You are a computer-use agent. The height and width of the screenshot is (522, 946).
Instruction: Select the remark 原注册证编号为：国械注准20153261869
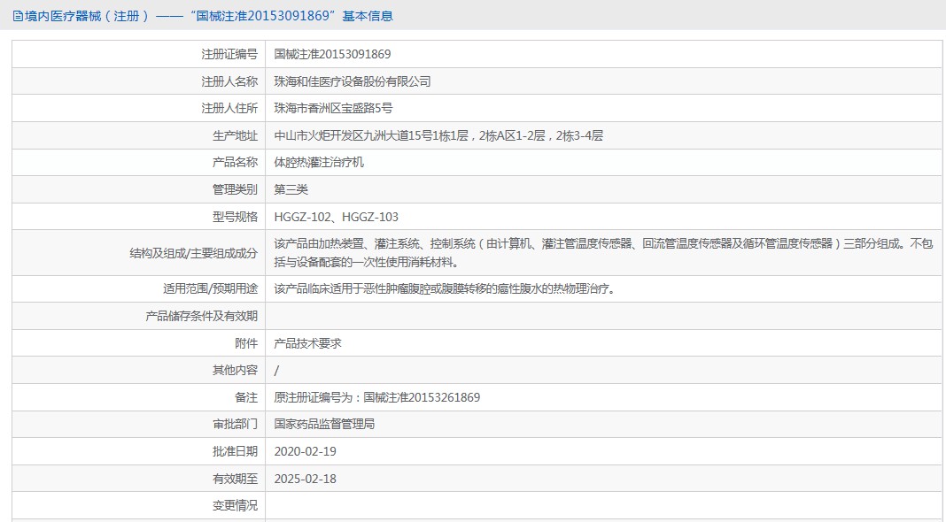coord(377,397)
